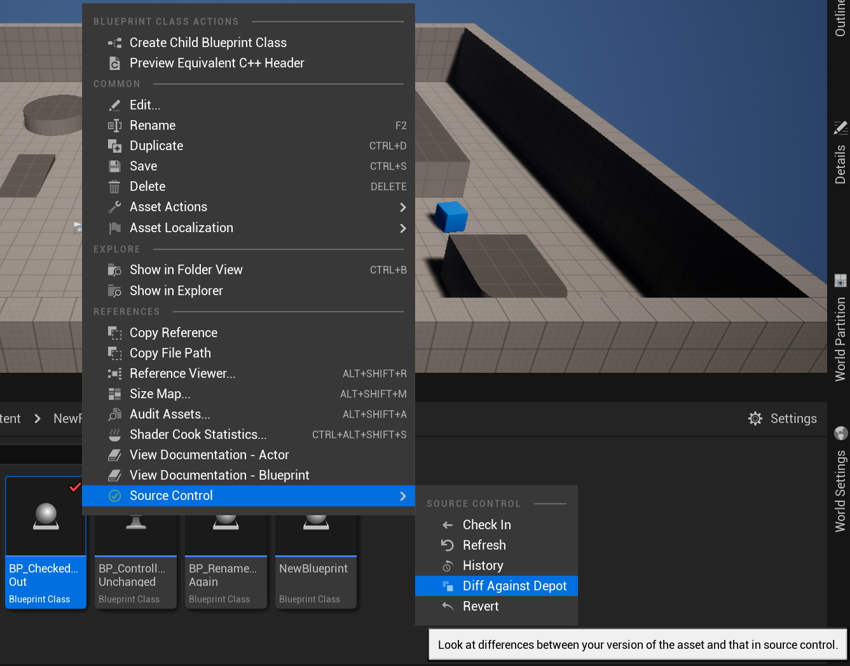Click the Duplicate icon in the menu
The image size is (850, 666).
[115, 146]
